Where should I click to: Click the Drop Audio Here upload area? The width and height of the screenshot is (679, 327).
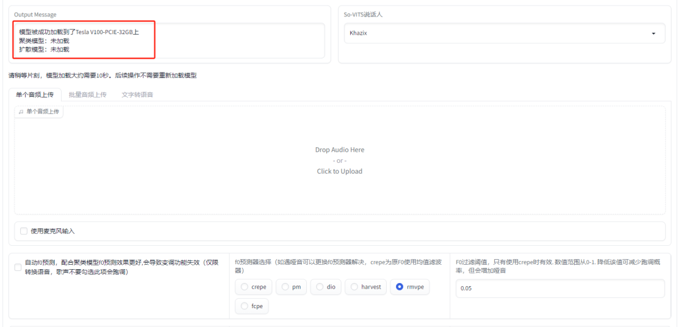339,160
